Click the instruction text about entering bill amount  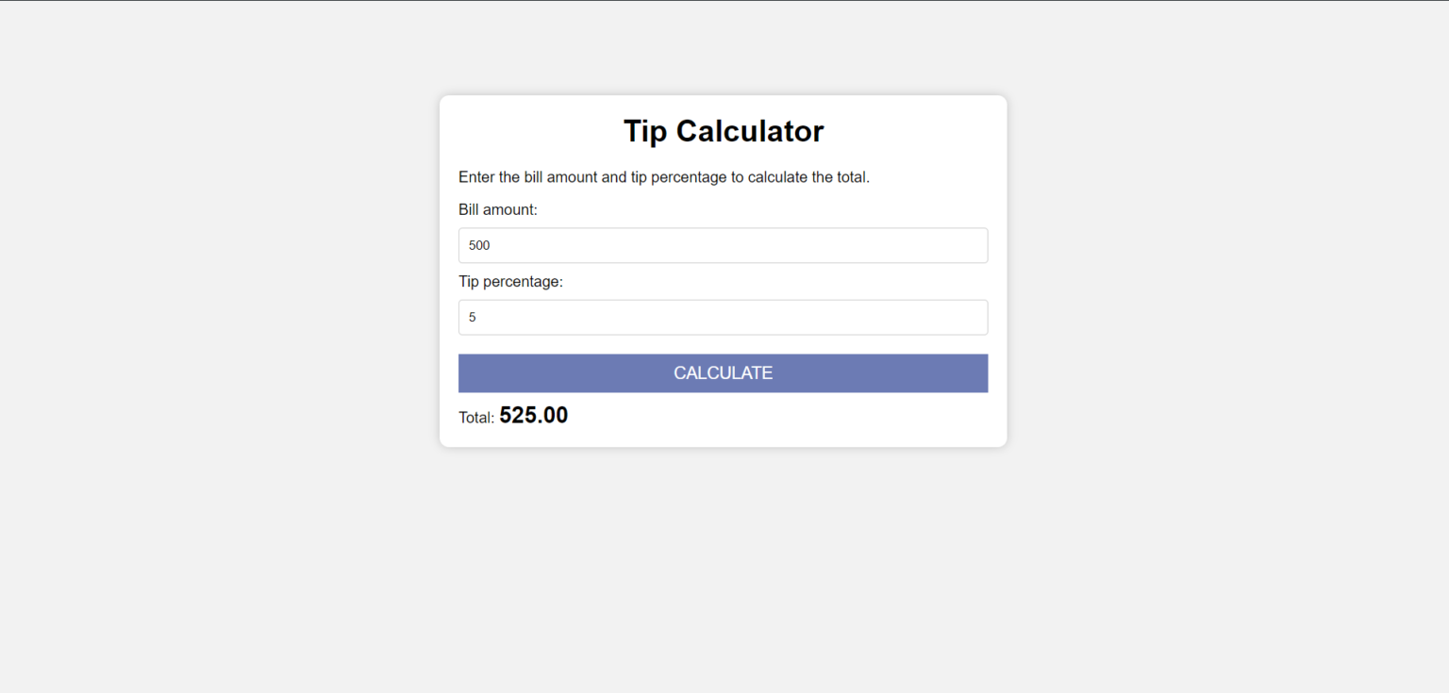[x=664, y=176]
